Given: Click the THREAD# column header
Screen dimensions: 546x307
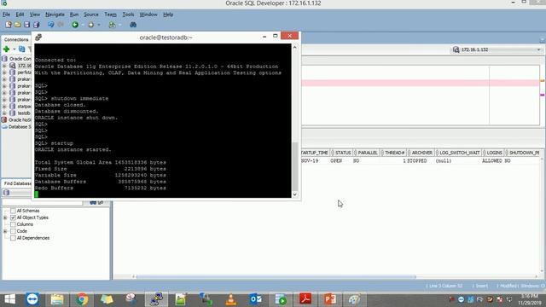Looking at the screenshot, I should pos(393,153).
